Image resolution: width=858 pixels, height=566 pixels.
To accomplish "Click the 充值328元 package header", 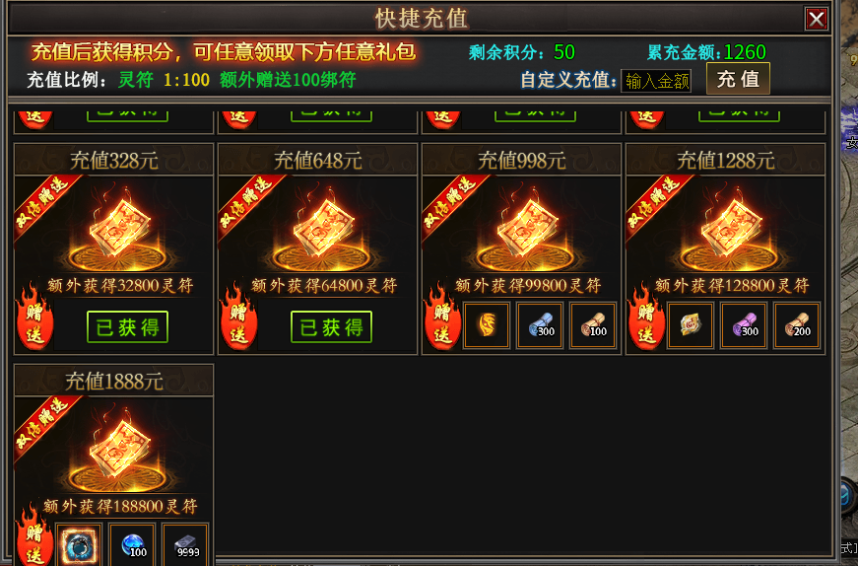I will 114,160.
